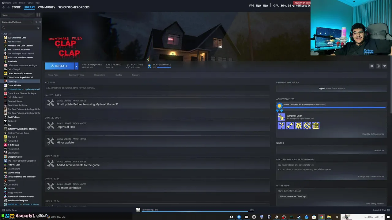392x220 pixels.
Task: Open File Explorer from the taskbar
Action: (329, 217)
